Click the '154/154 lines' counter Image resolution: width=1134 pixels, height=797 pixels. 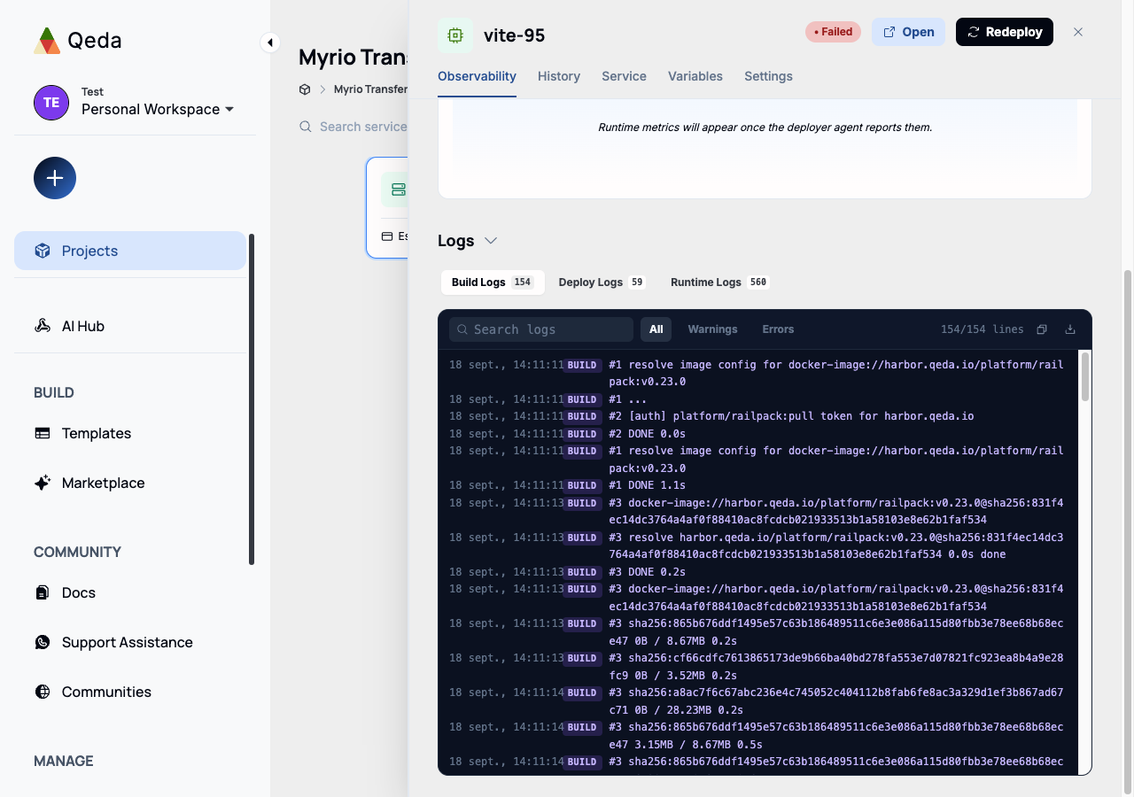pyautogui.click(x=982, y=329)
